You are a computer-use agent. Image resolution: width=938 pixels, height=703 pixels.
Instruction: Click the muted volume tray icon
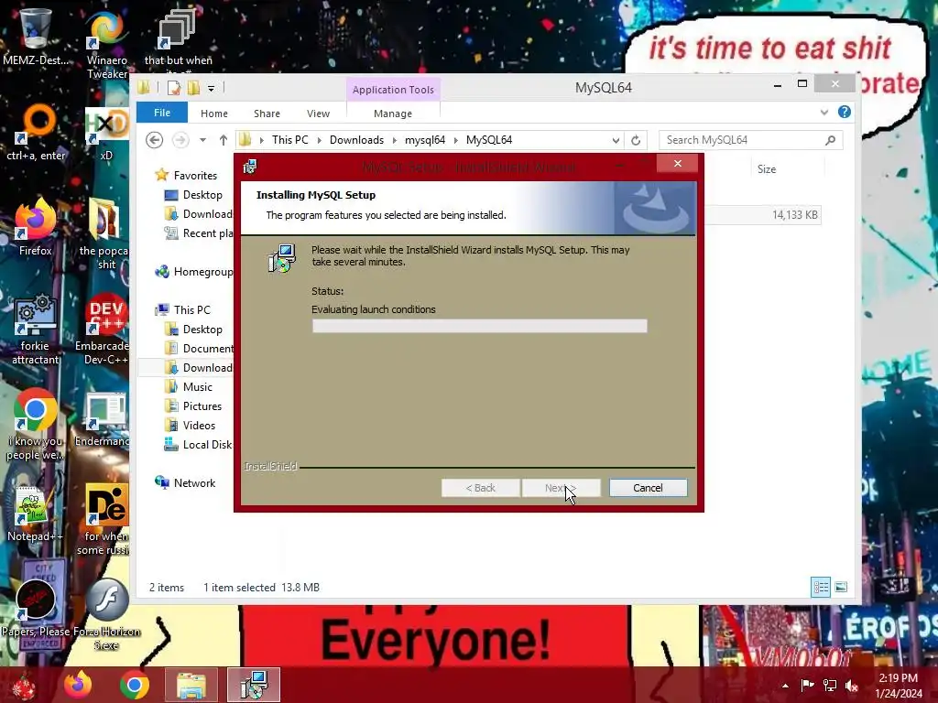pyautogui.click(x=852, y=685)
